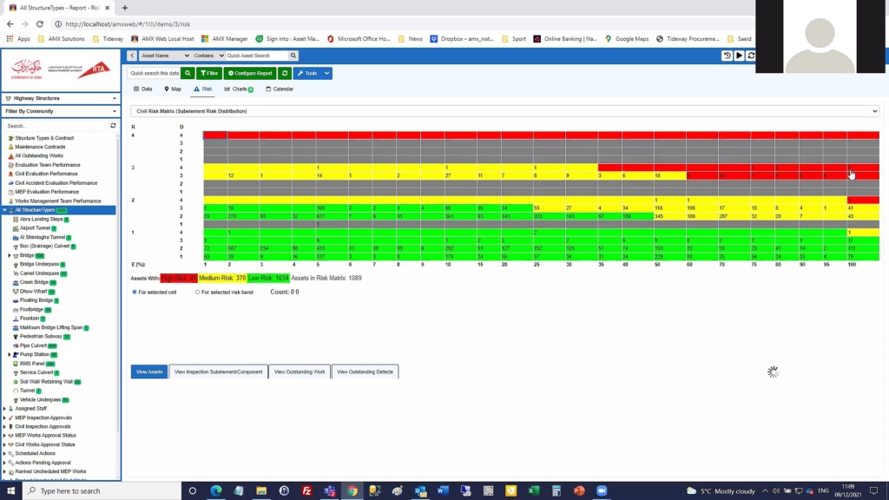Expand the Bridge tree node
The height and width of the screenshot is (500, 889).
tap(10, 255)
